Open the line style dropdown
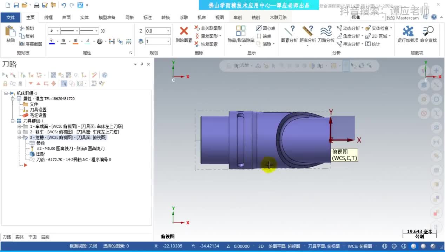This screenshot has height=252, width=445. 77,31
